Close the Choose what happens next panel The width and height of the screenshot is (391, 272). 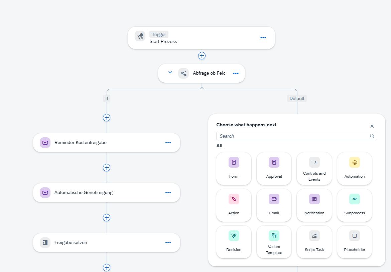[x=372, y=126]
